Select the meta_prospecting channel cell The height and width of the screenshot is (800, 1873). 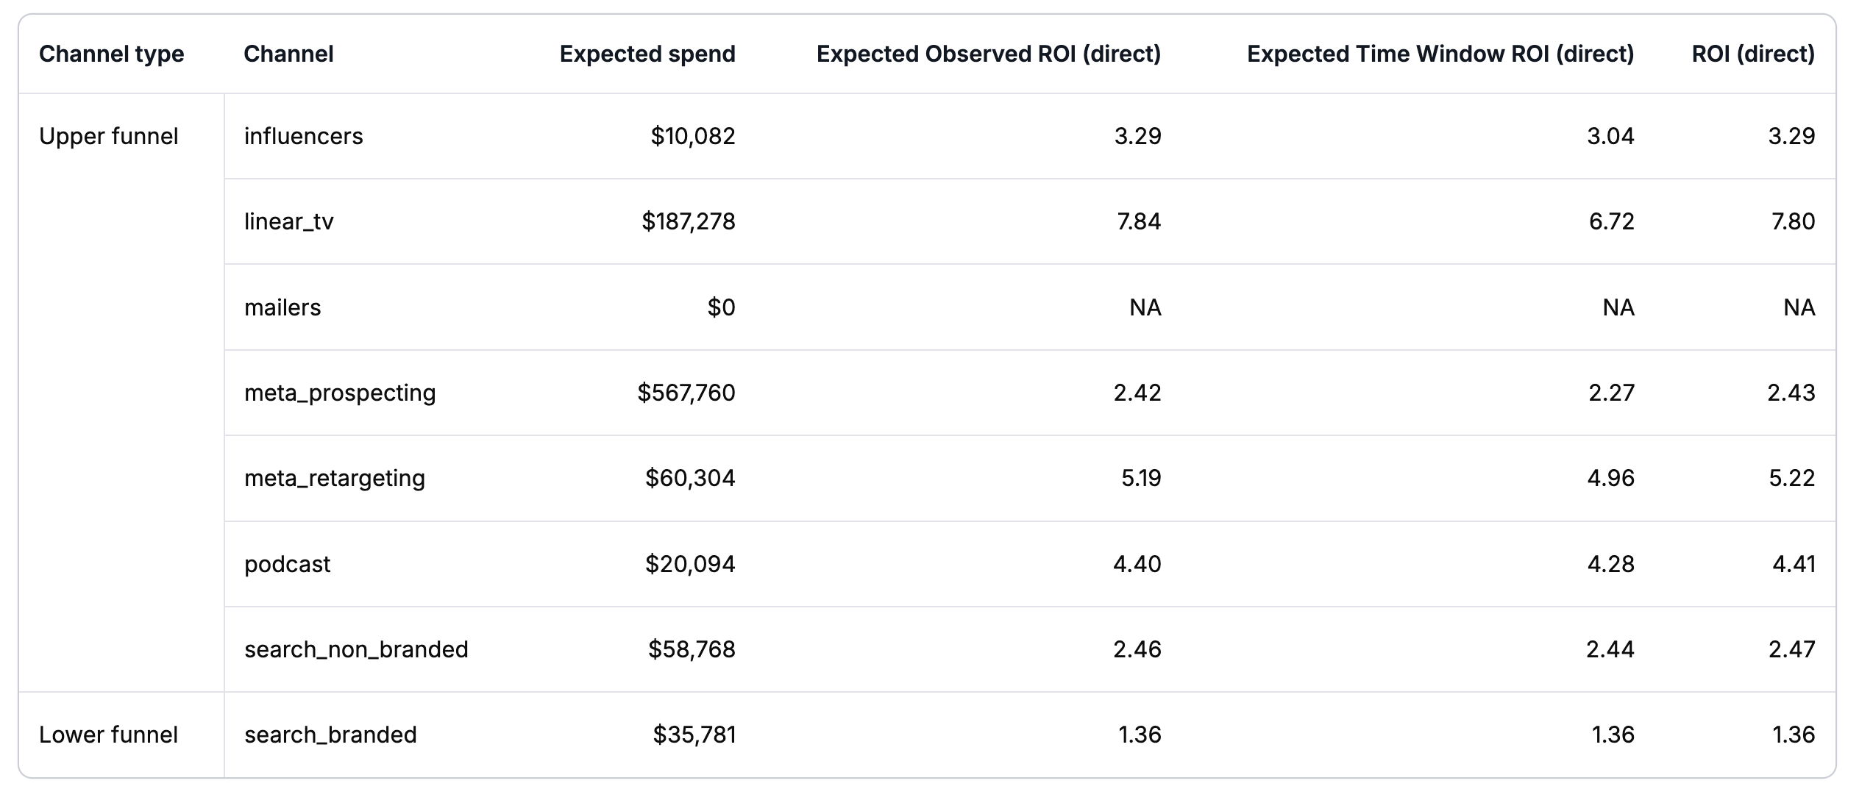(340, 393)
